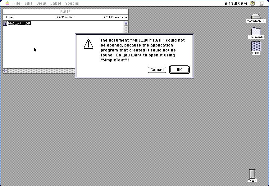The width and height of the screenshot is (269, 186).
Task: Click the Help balloon menu icon
Action: tap(252, 3)
